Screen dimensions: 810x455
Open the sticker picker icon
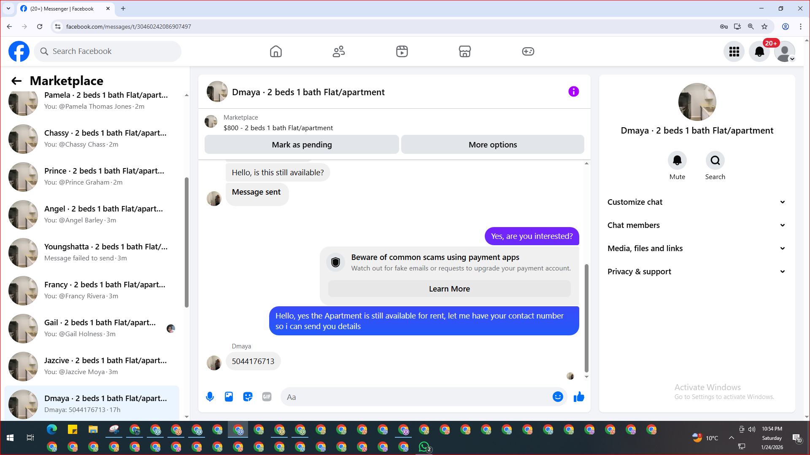[x=248, y=396]
